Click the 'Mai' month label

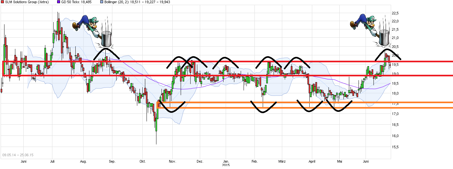click(340, 162)
